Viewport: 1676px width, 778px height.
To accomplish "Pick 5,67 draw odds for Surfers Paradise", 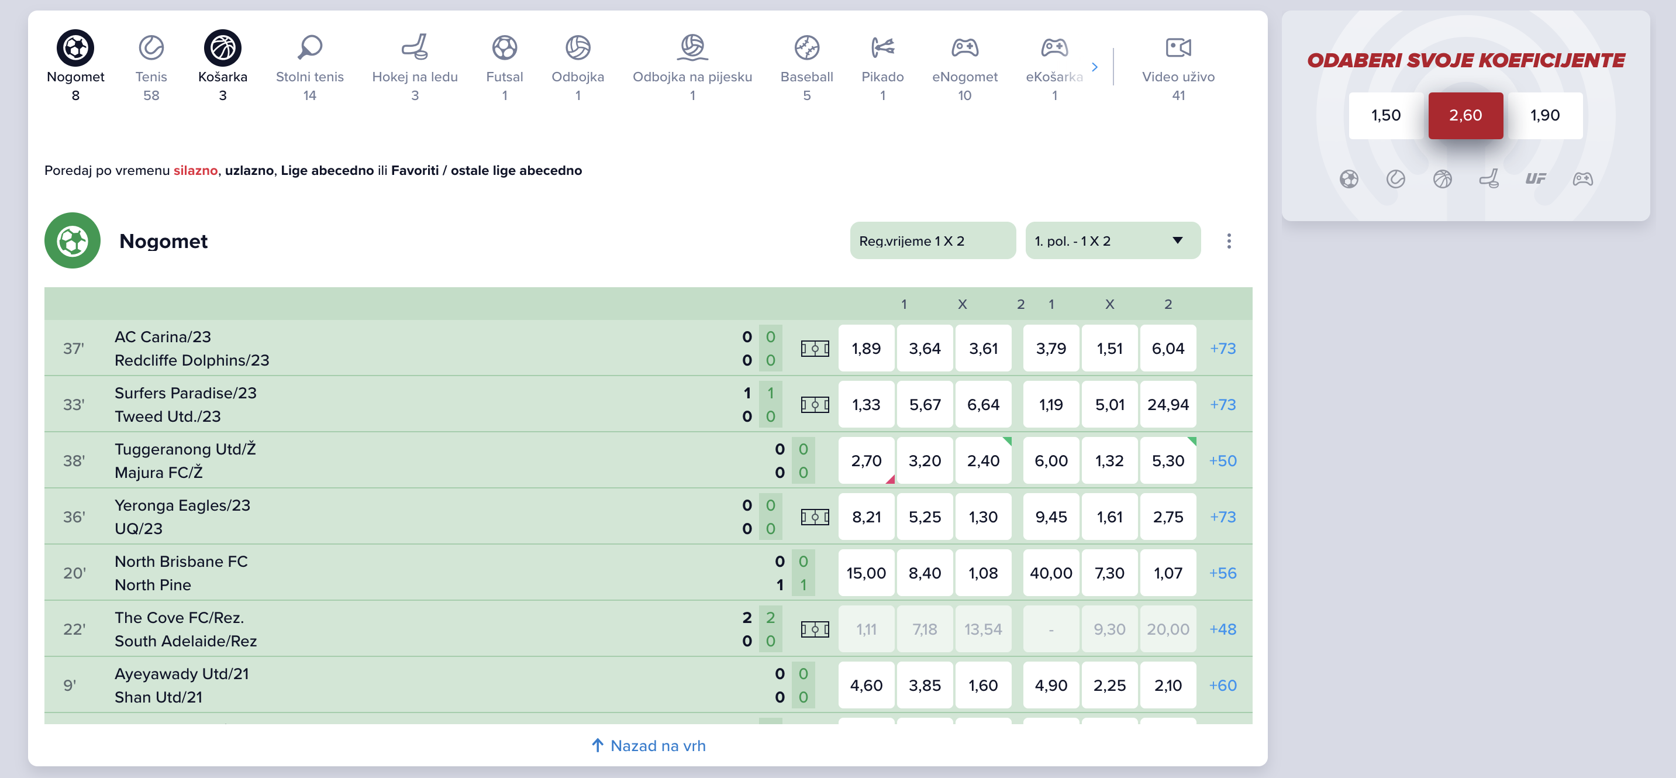I will [x=925, y=405].
